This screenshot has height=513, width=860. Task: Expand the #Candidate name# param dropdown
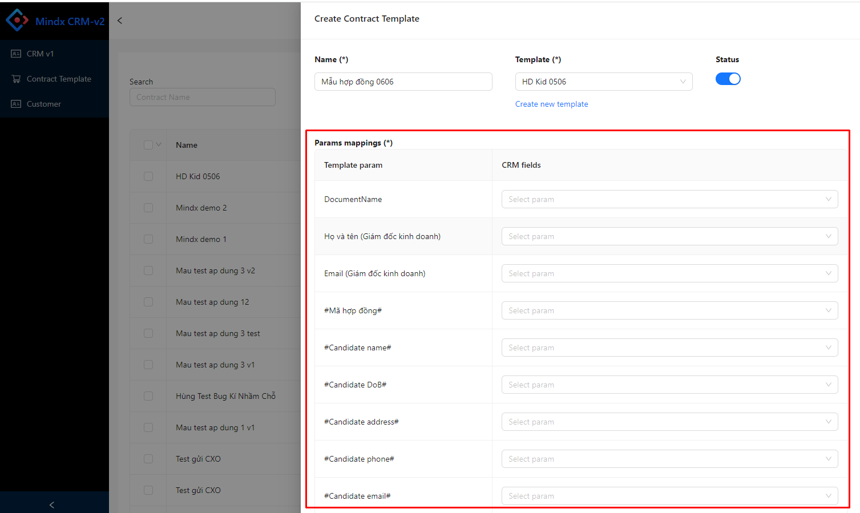pyautogui.click(x=669, y=348)
